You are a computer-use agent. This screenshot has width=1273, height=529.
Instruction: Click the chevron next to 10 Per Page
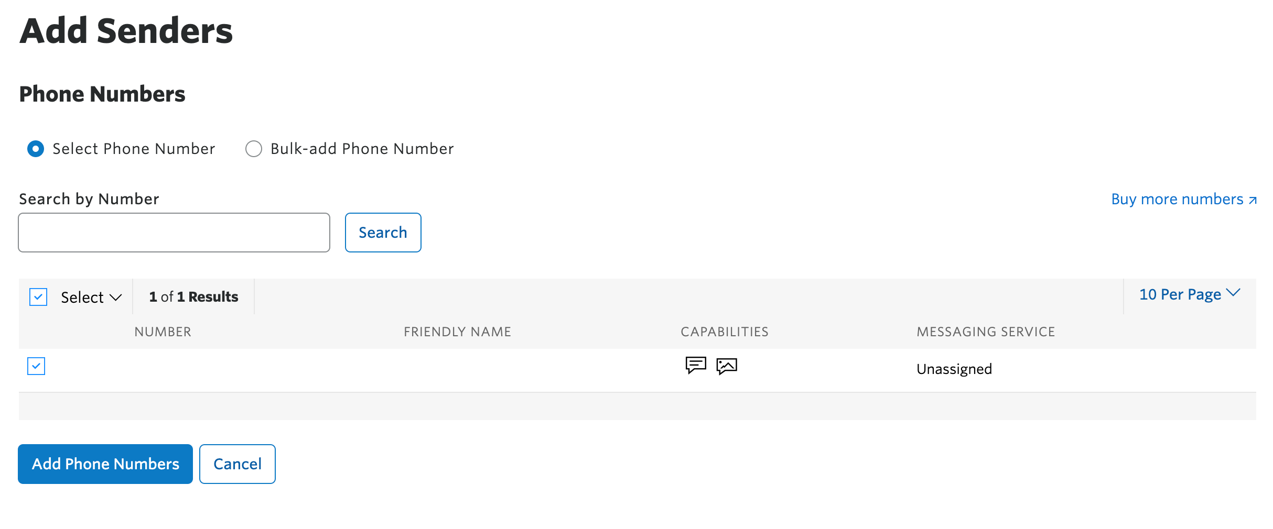tap(1233, 293)
